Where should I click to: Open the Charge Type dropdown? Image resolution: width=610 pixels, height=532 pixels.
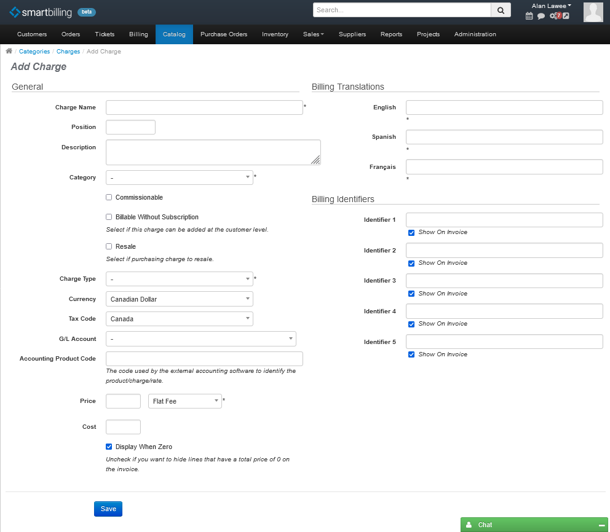(x=180, y=279)
